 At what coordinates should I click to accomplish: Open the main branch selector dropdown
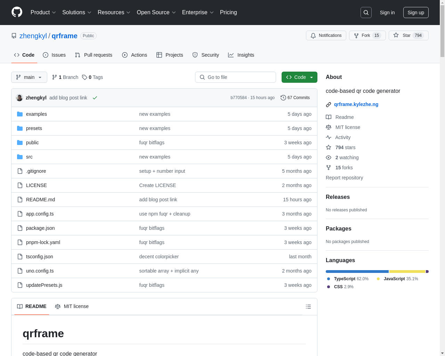pyautogui.click(x=29, y=77)
